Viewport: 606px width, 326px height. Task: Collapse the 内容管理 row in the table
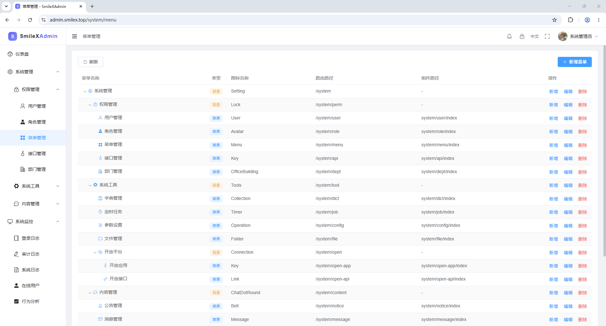tap(90, 293)
